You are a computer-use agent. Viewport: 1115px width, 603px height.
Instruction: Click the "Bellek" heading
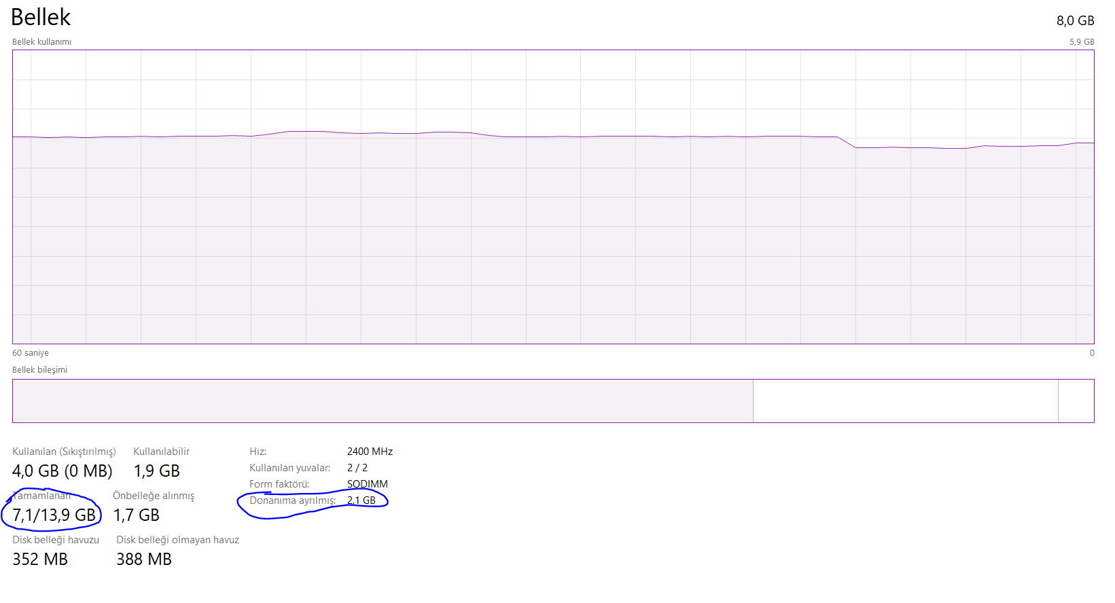point(41,17)
